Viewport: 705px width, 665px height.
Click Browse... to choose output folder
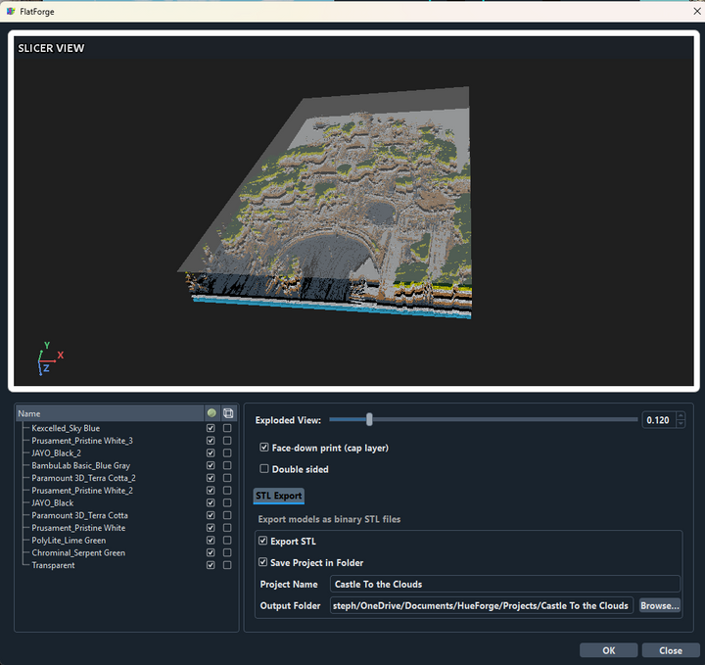pyautogui.click(x=659, y=605)
